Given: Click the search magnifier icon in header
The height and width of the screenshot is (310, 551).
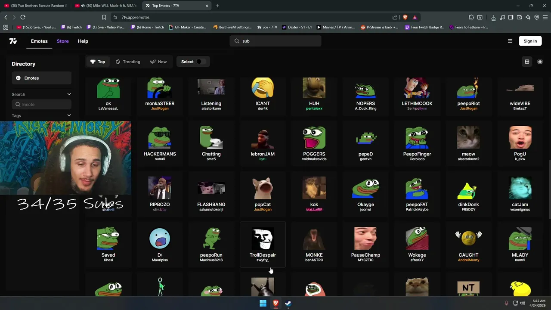Looking at the screenshot, I should [x=237, y=41].
